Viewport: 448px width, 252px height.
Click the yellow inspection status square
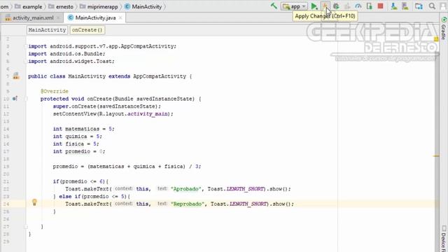point(436,39)
